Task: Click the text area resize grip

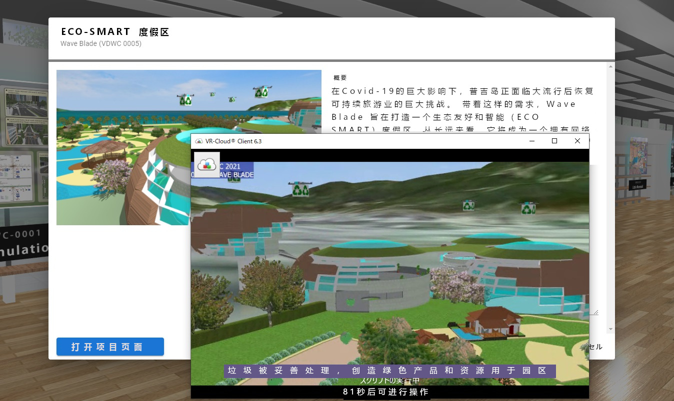Action: 595,312
